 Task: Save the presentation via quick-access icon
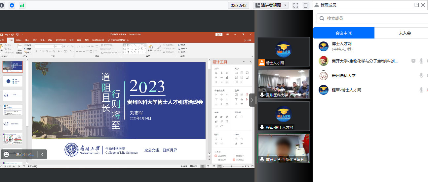2,34
